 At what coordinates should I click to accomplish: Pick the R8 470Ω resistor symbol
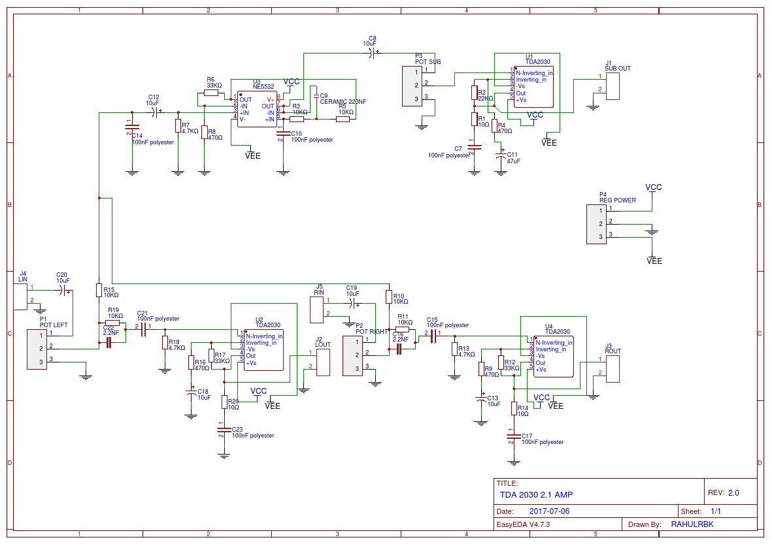click(205, 133)
